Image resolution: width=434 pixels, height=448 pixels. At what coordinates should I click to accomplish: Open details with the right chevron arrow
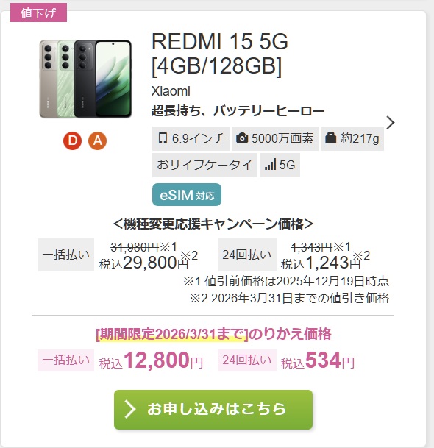391,123
